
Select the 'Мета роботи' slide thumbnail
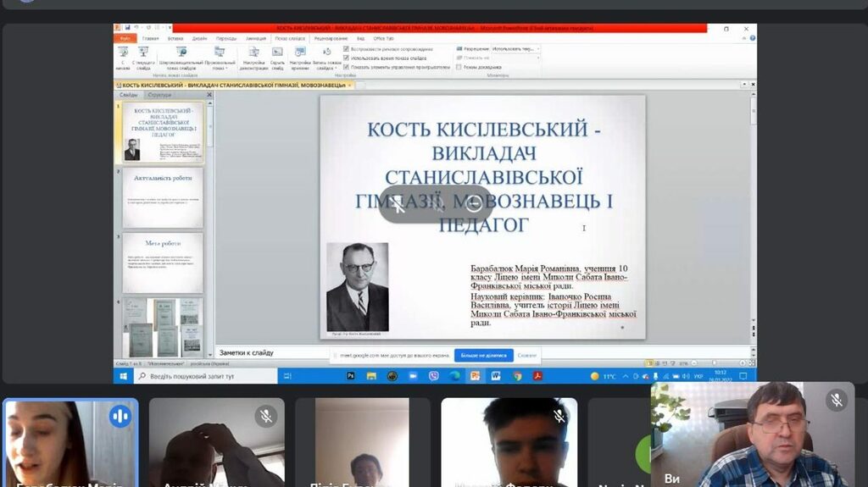coord(163,263)
